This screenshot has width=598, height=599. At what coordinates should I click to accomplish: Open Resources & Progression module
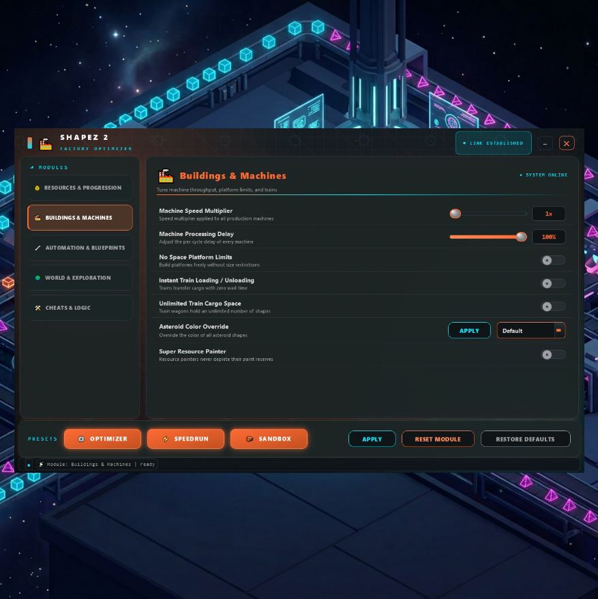coord(80,188)
